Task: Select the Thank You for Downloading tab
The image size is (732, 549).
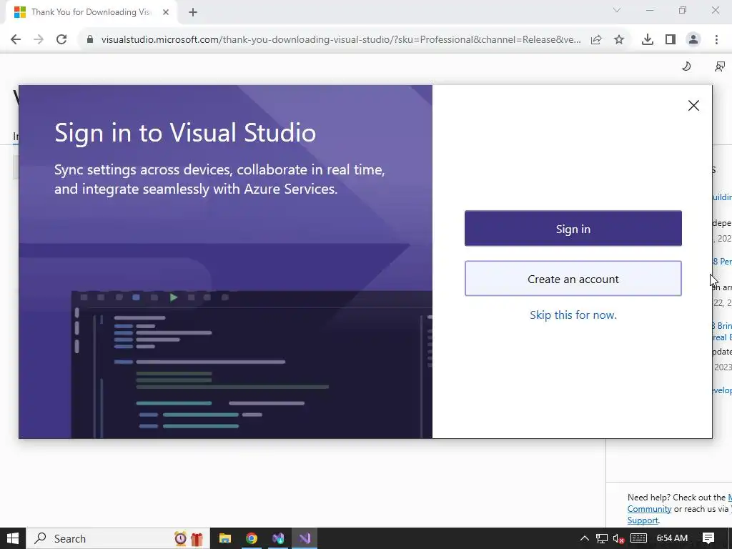Action: [x=91, y=12]
